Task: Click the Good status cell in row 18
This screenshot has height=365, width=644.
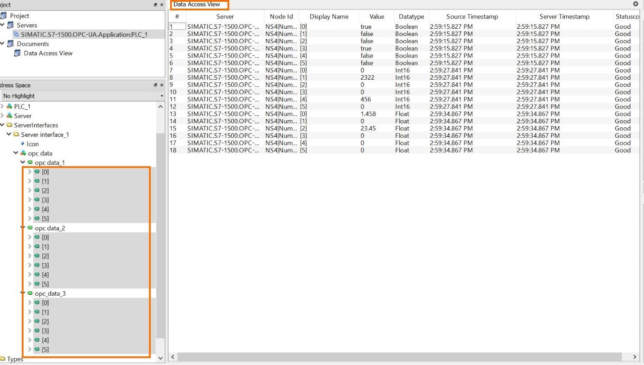Action: (x=623, y=150)
